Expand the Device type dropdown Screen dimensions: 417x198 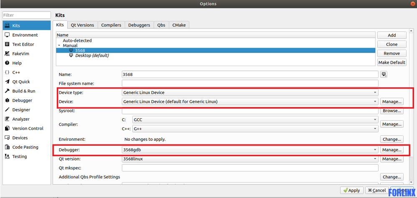[250, 92]
